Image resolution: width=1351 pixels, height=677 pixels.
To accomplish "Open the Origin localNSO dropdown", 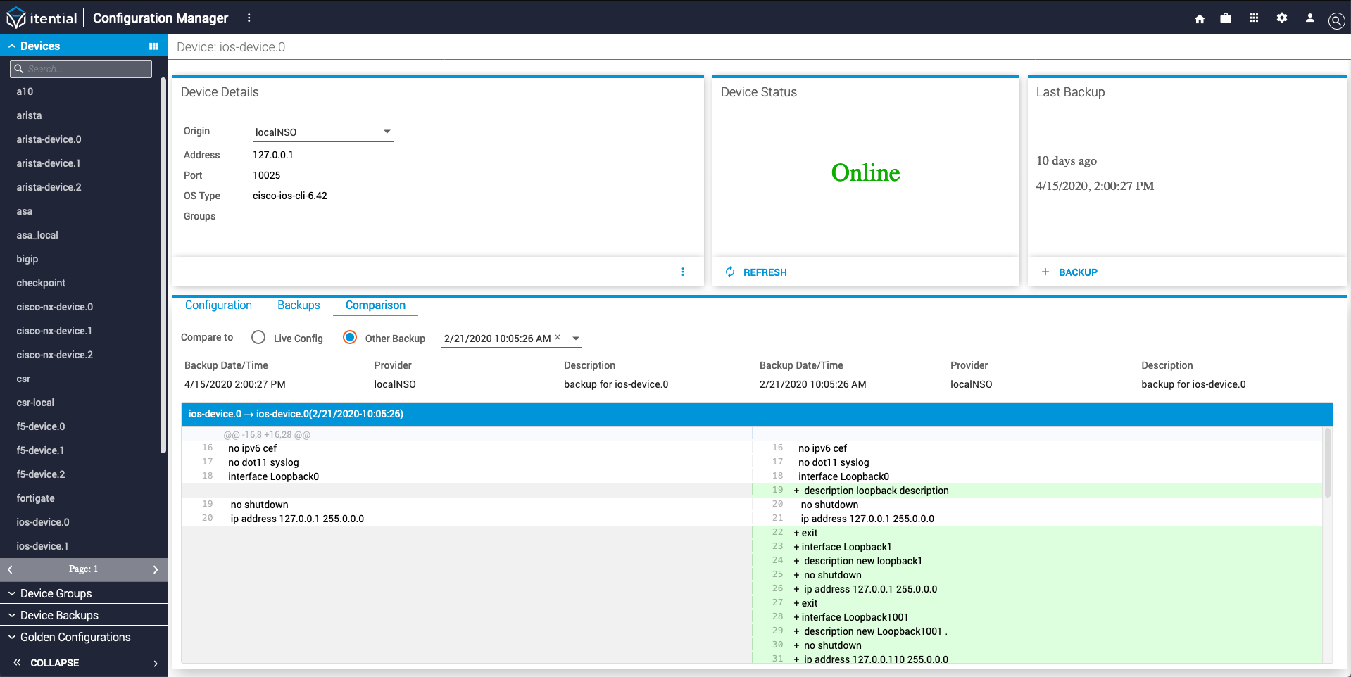I will point(323,132).
